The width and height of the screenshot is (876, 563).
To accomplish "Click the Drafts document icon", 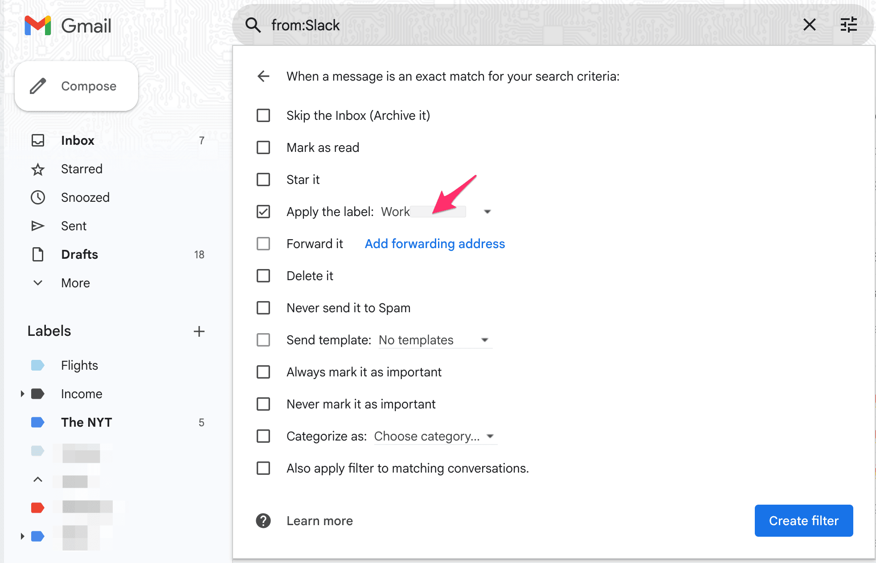I will (x=38, y=254).
